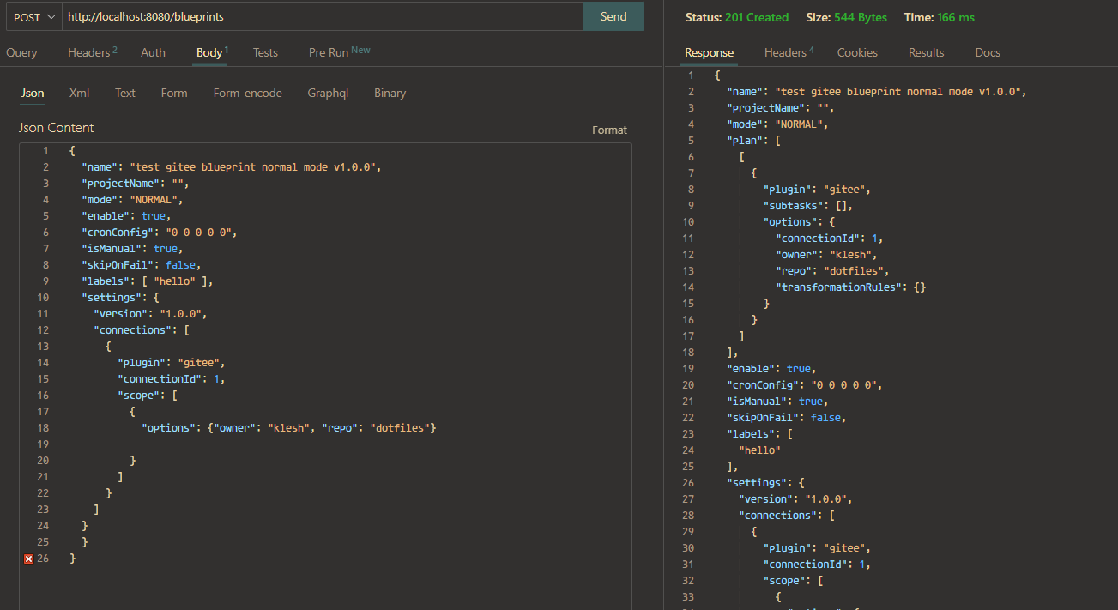Screen dimensions: 1118x610
Task: Send the request with Send button
Action: tap(613, 16)
